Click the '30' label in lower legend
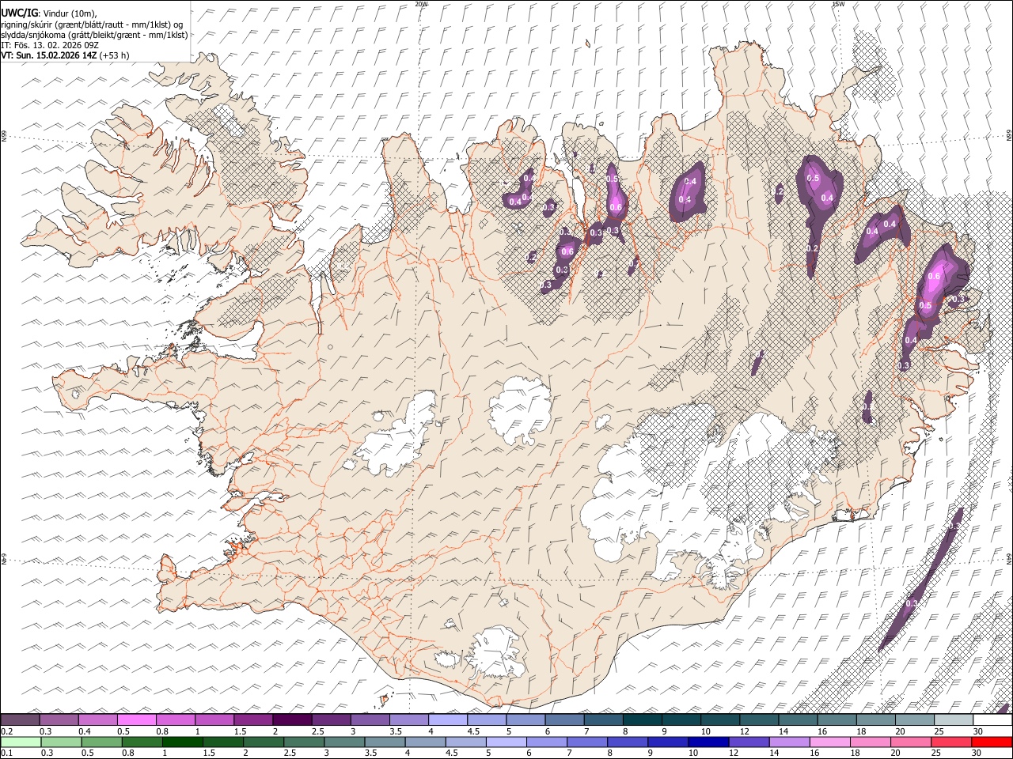The image size is (1013, 759). (x=977, y=753)
